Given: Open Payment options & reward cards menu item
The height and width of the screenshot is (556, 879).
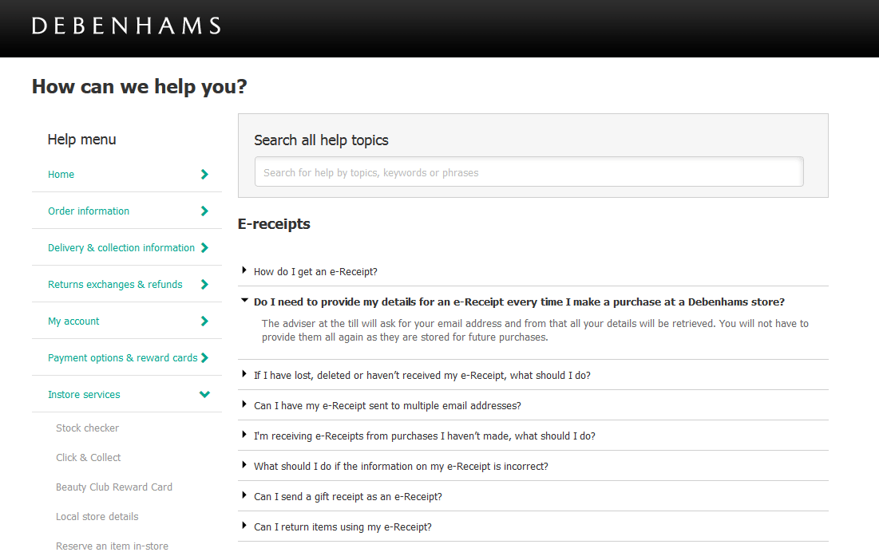Looking at the screenshot, I should tap(123, 358).
